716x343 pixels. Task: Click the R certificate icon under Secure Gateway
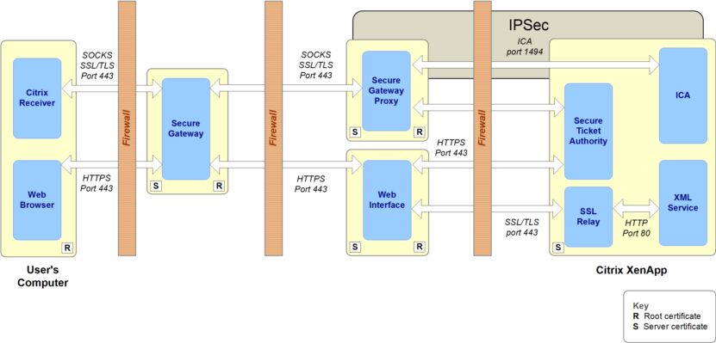[x=219, y=186]
